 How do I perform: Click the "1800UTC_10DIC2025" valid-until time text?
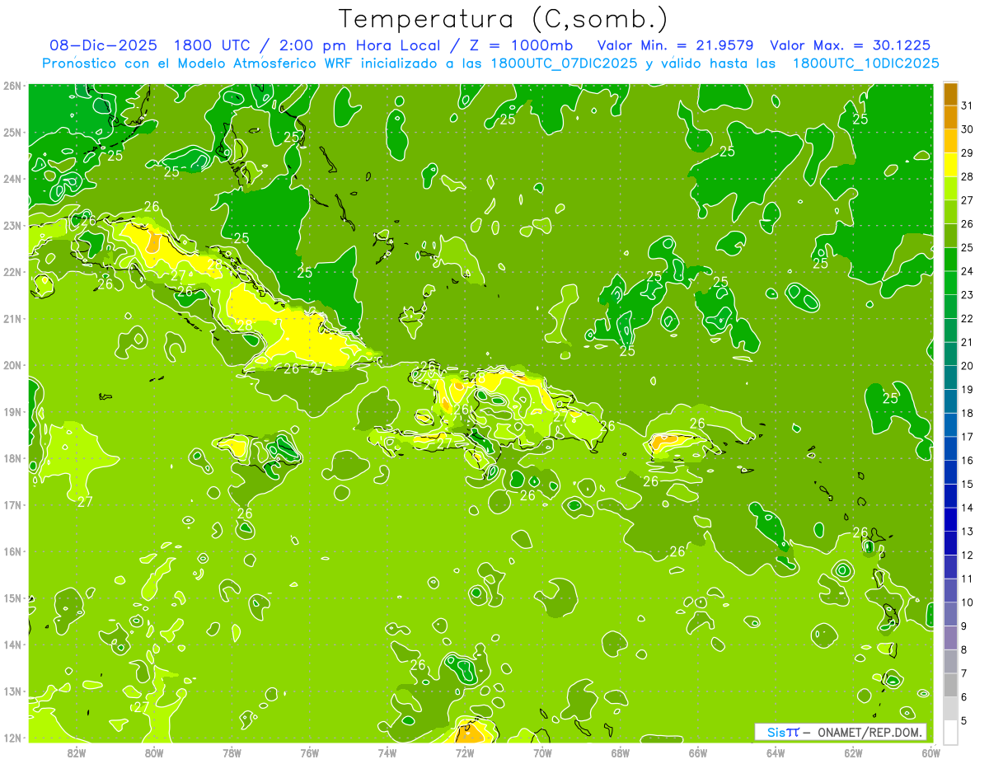(x=865, y=63)
